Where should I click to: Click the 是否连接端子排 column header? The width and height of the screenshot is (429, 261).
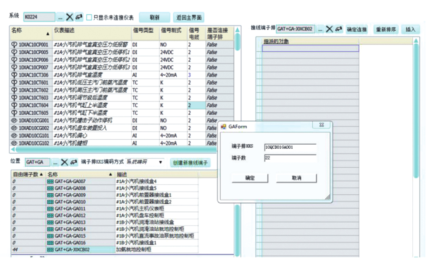point(219,33)
